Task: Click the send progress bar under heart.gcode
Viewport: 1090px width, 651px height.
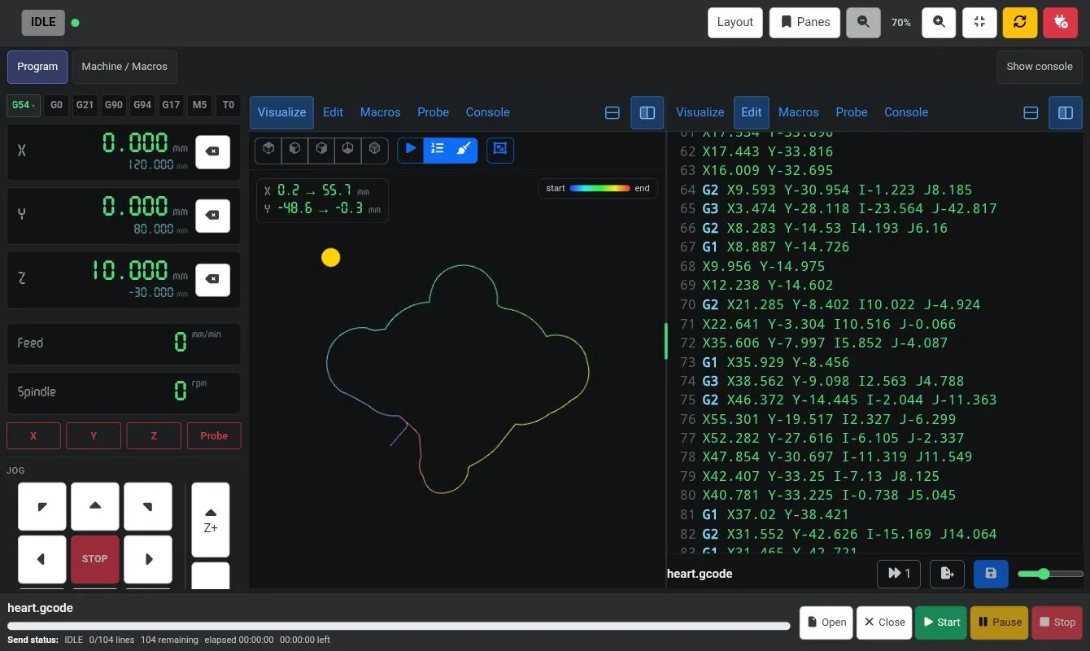Action: click(x=399, y=626)
